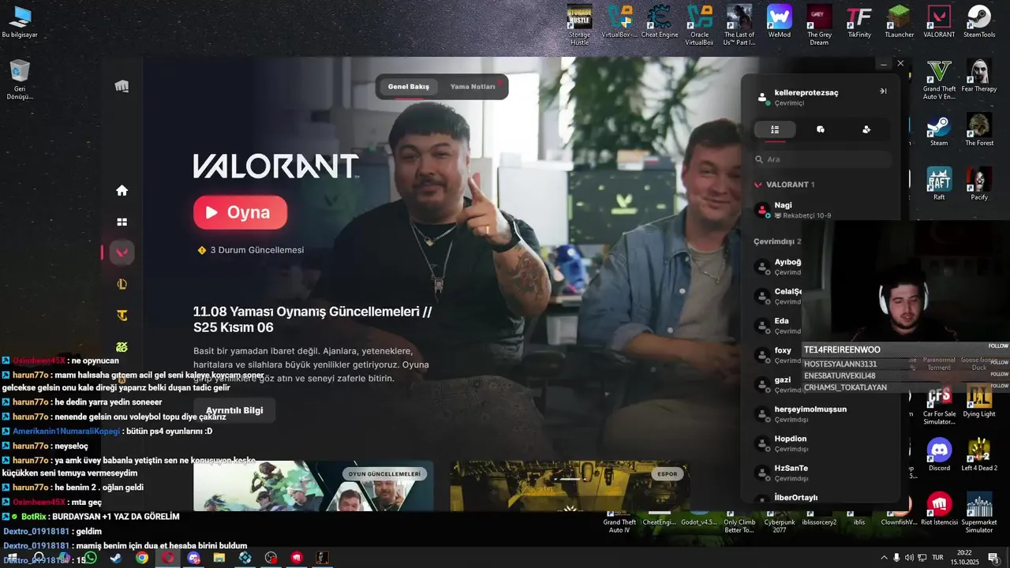Open Google Chrome from the taskbar
The height and width of the screenshot is (568, 1010).
pos(141,558)
